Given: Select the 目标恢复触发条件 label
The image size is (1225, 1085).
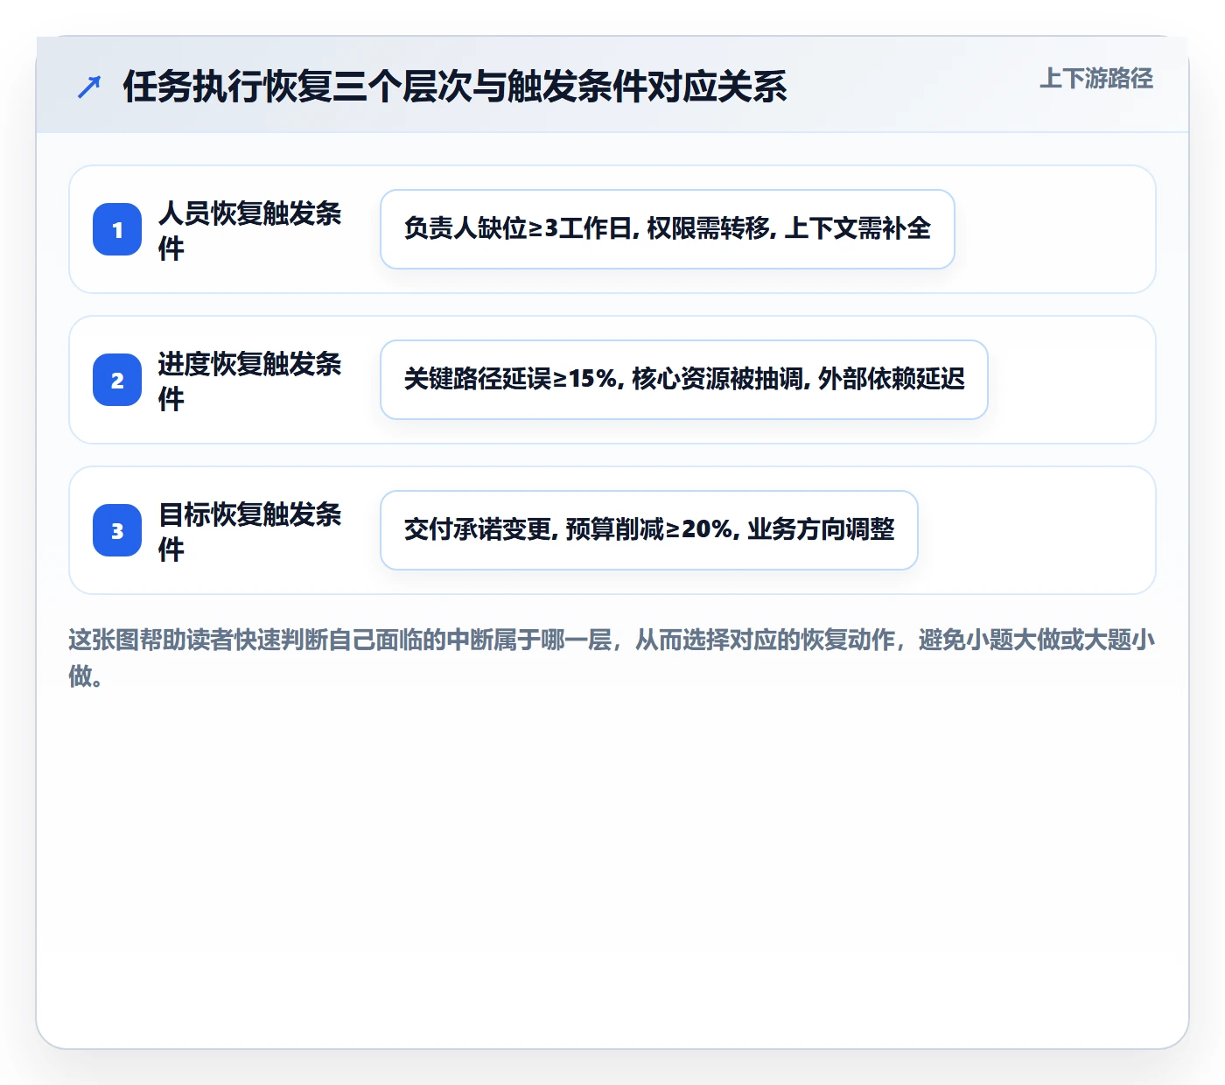Looking at the screenshot, I should [x=250, y=531].
